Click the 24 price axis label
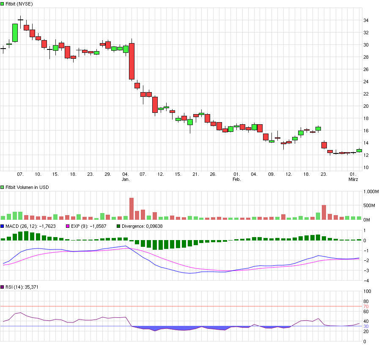Screen dimensions: 381x347 pos(366,82)
